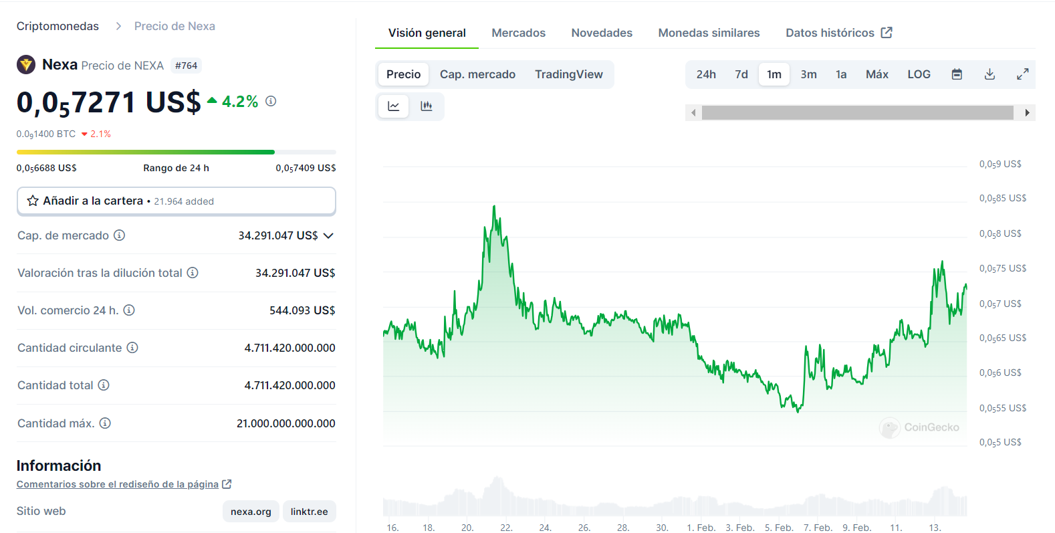The height and width of the screenshot is (533, 1055).
Task: Show info for Cap. de mercado
Action: pyautogui.click(x=119, y=235)
